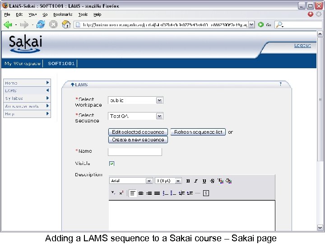Reload the page in Firefox
This screenshot has width=325, height=244.
(x=41, y=24)
